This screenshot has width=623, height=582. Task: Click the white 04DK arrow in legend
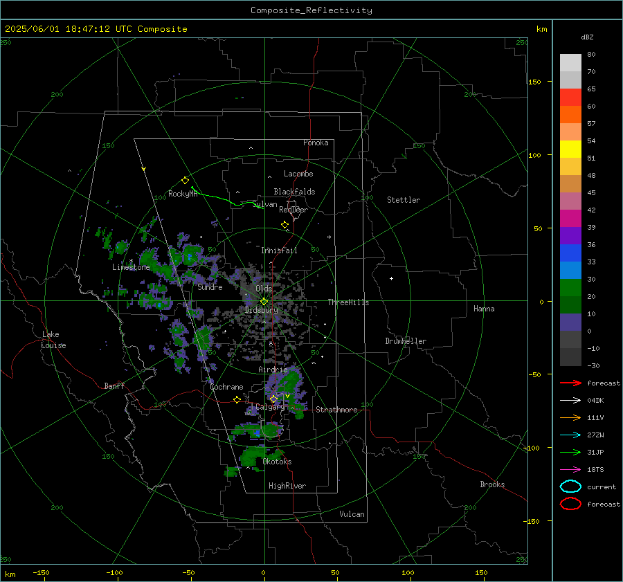(570, 401)
